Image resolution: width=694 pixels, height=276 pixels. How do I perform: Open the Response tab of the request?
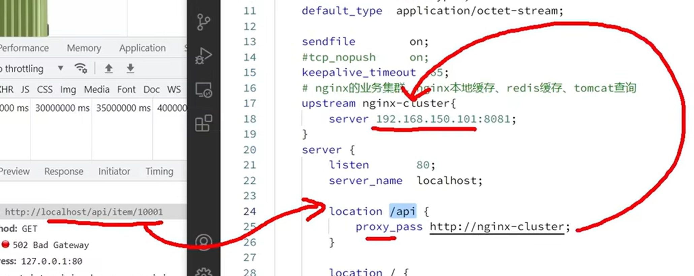click(64, 171)
